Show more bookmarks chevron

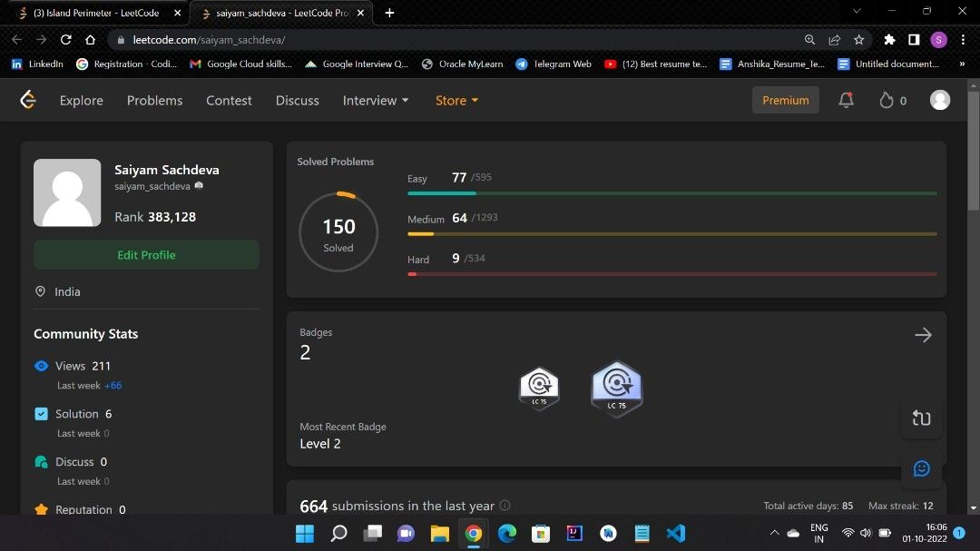(962, 64)
